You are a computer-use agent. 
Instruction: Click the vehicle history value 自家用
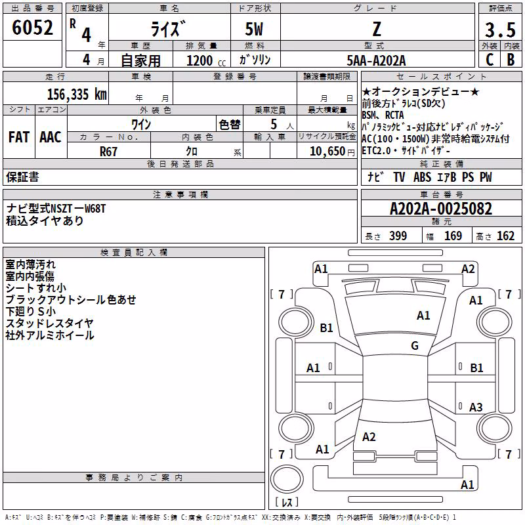tap(140, 60)
